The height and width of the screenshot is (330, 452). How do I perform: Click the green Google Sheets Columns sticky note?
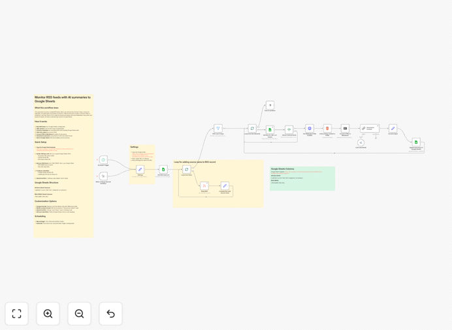[302, 178]
